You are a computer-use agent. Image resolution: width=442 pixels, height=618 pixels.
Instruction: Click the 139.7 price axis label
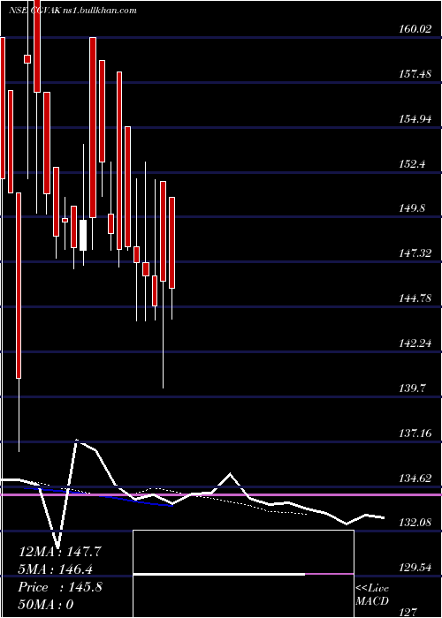pos(411,388)
